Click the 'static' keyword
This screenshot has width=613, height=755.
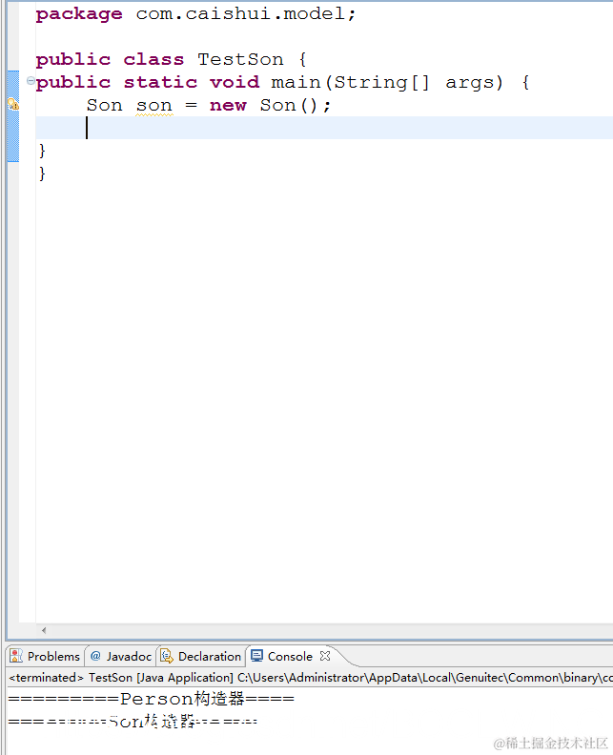click(x=161, y=82)
